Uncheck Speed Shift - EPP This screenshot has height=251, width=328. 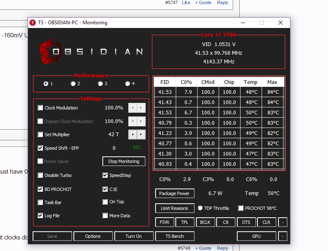40,148
